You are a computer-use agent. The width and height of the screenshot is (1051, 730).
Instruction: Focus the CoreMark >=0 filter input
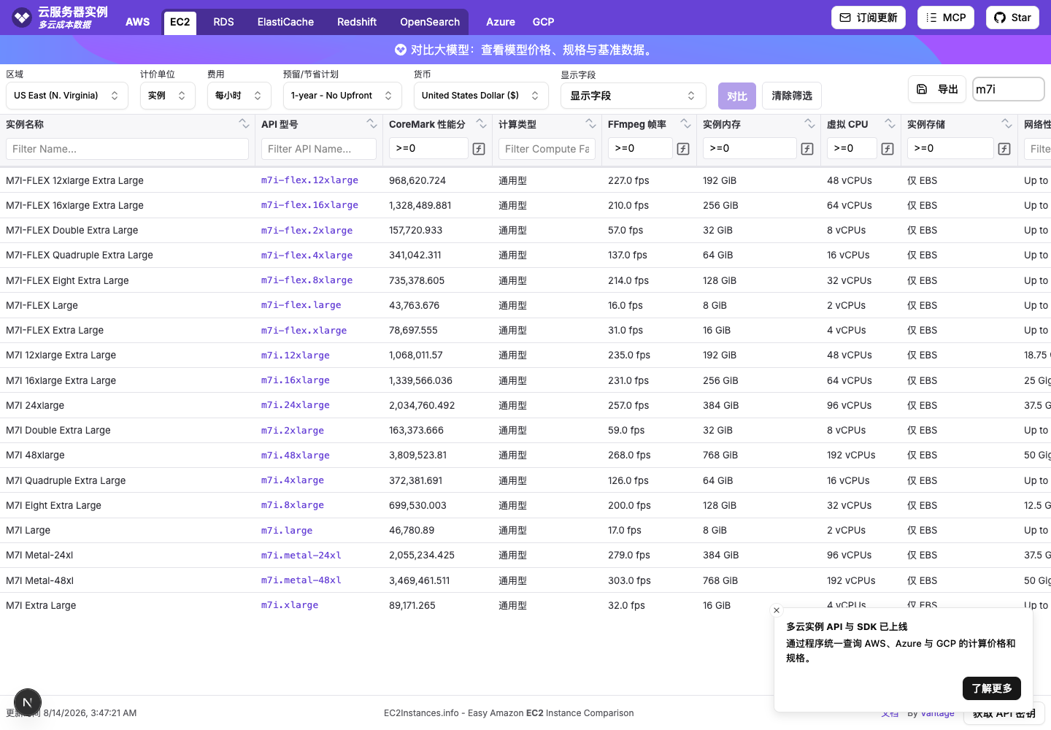pyautogui.click(x=428, y=148)
